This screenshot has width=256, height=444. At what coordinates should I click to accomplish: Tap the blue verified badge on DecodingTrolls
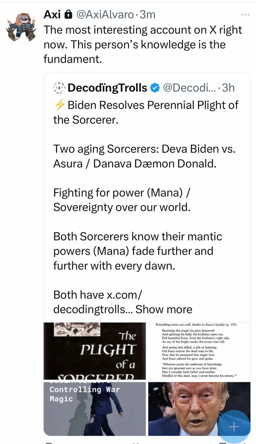(x=155, y=88)
